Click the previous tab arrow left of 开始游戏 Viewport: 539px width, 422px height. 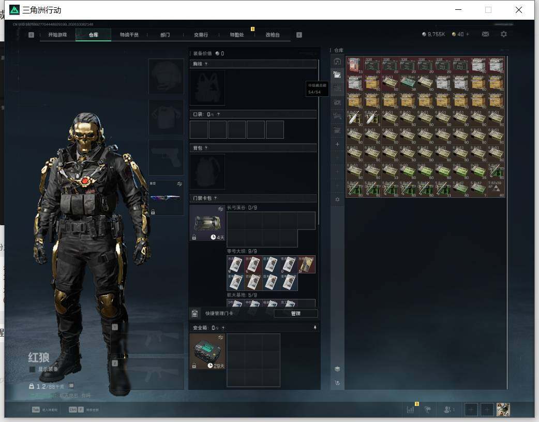pyautogui.click(x=31, y=35)
